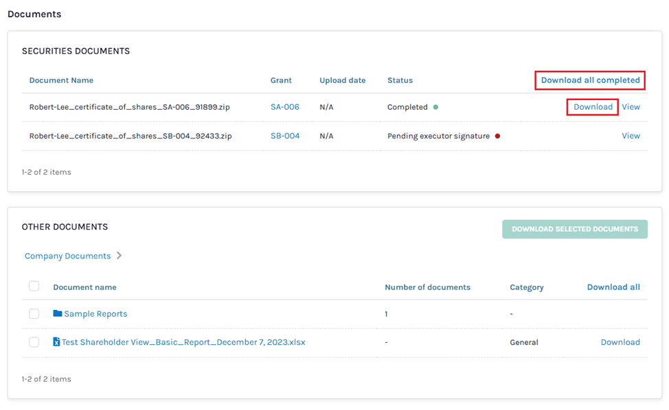The width and height of the screenshot is (669, 410).
Task: Download the SA-006 certificate zip
Action: tap(593, 107)
